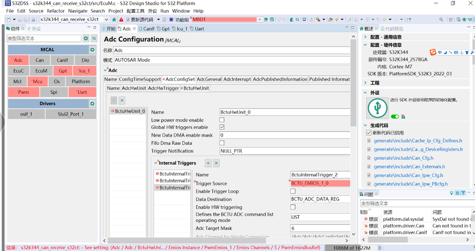Minimize the central editor panel
Image resolution: width=475 pixels, height=251 pixels.
346,27
